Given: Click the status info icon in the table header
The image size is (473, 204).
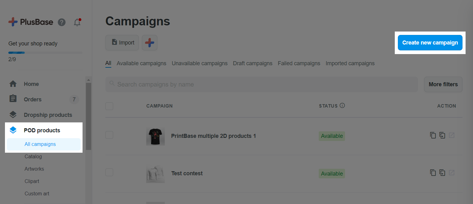Looking at the screenshot, I should [x=342, y=105].
